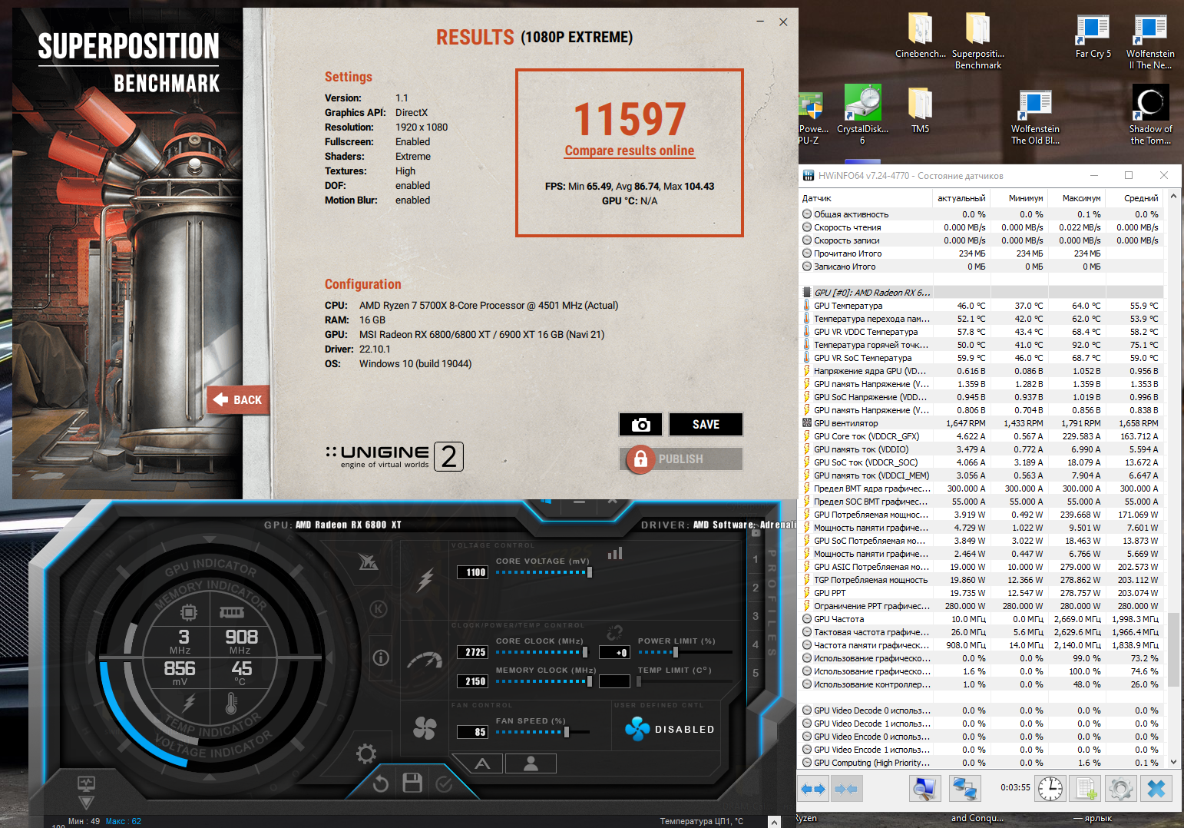Reset HWiNFO timer with clock icon

[x=1050, y=789]
